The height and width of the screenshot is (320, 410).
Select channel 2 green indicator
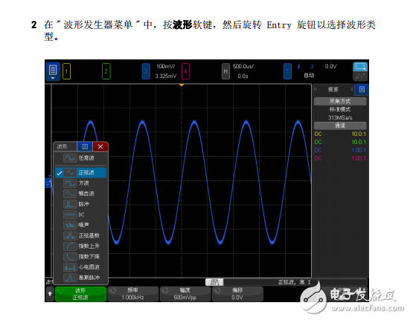106,71
